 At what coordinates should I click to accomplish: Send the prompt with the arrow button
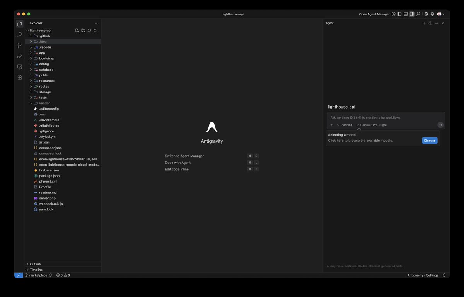pos(440,125)
